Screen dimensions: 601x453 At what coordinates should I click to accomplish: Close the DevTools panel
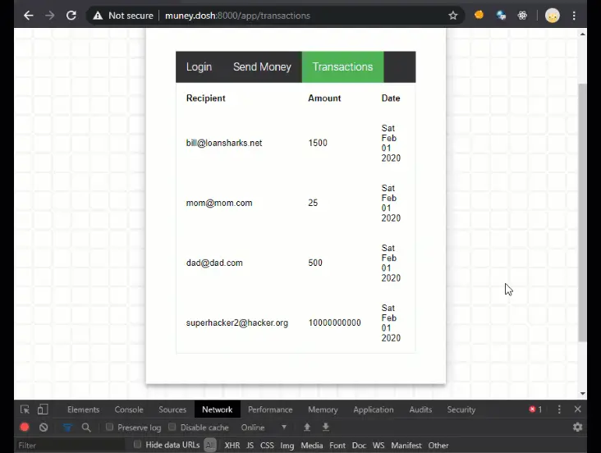click(x=578, y=410)
